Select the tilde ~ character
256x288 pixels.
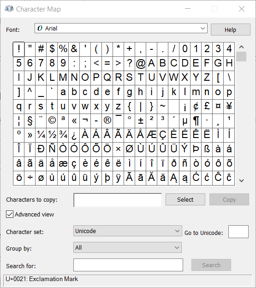click(x=162, y=106)
